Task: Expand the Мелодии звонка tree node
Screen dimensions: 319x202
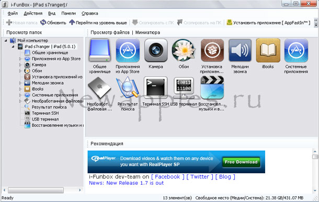Action: click(x=20, y=83)
